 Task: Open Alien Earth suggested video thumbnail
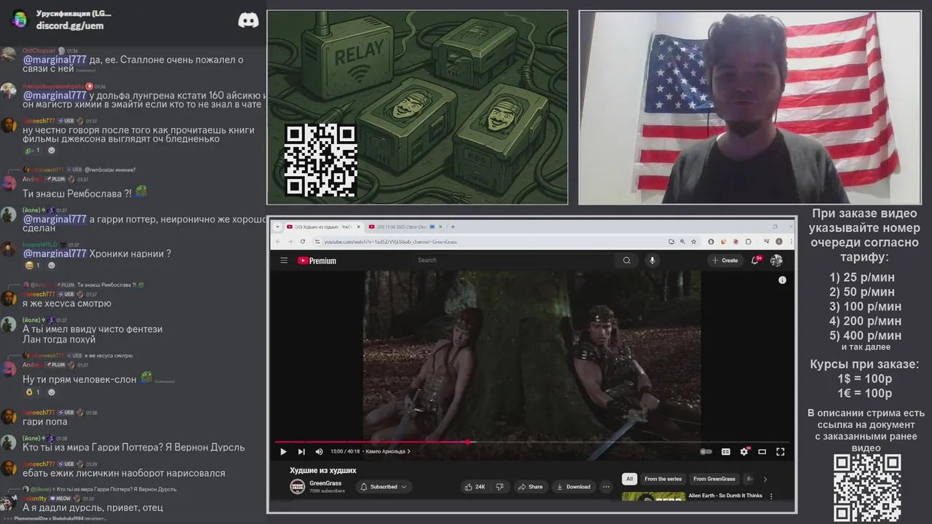653,496
